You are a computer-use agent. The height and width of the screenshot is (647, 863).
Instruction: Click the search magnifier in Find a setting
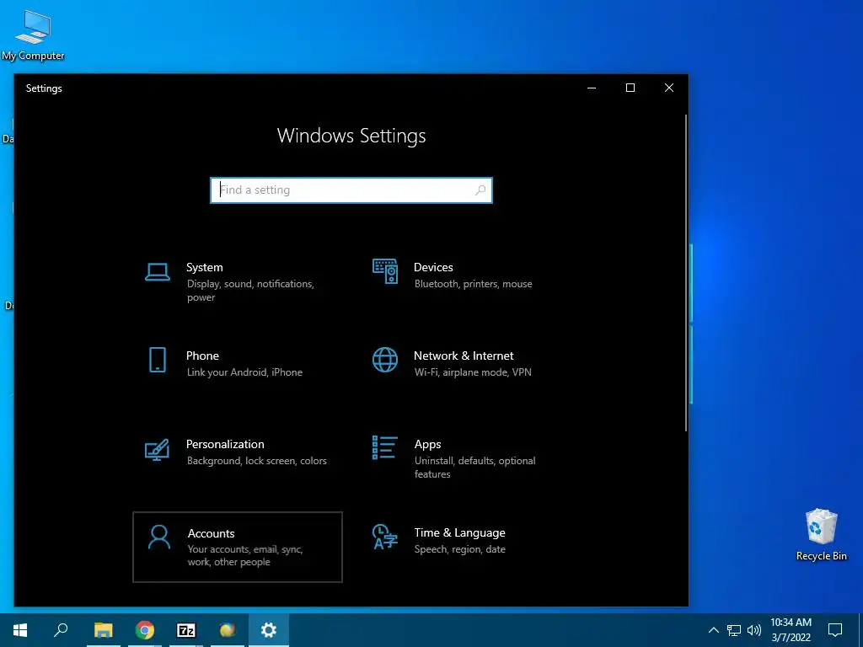480,190
